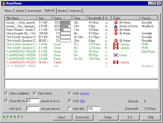Viewport: 163px width, 123px height.
Task: Open the Setup... dialog button
Action: [109, 117]
